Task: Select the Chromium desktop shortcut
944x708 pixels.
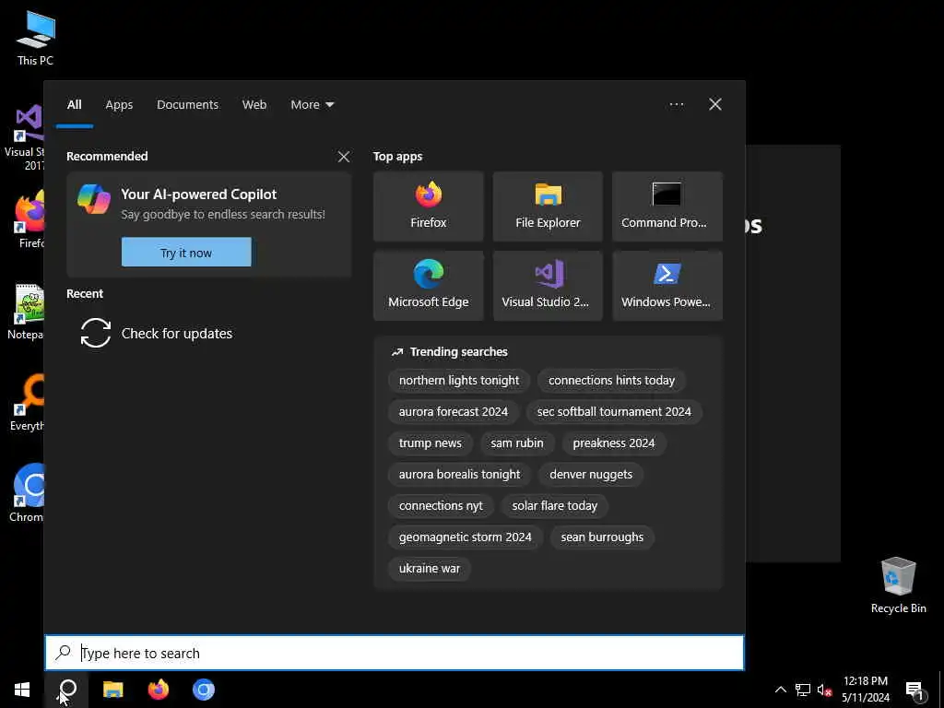Action: (27, 493)
